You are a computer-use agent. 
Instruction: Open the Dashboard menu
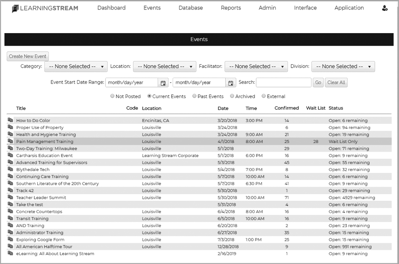pos(111,8)
